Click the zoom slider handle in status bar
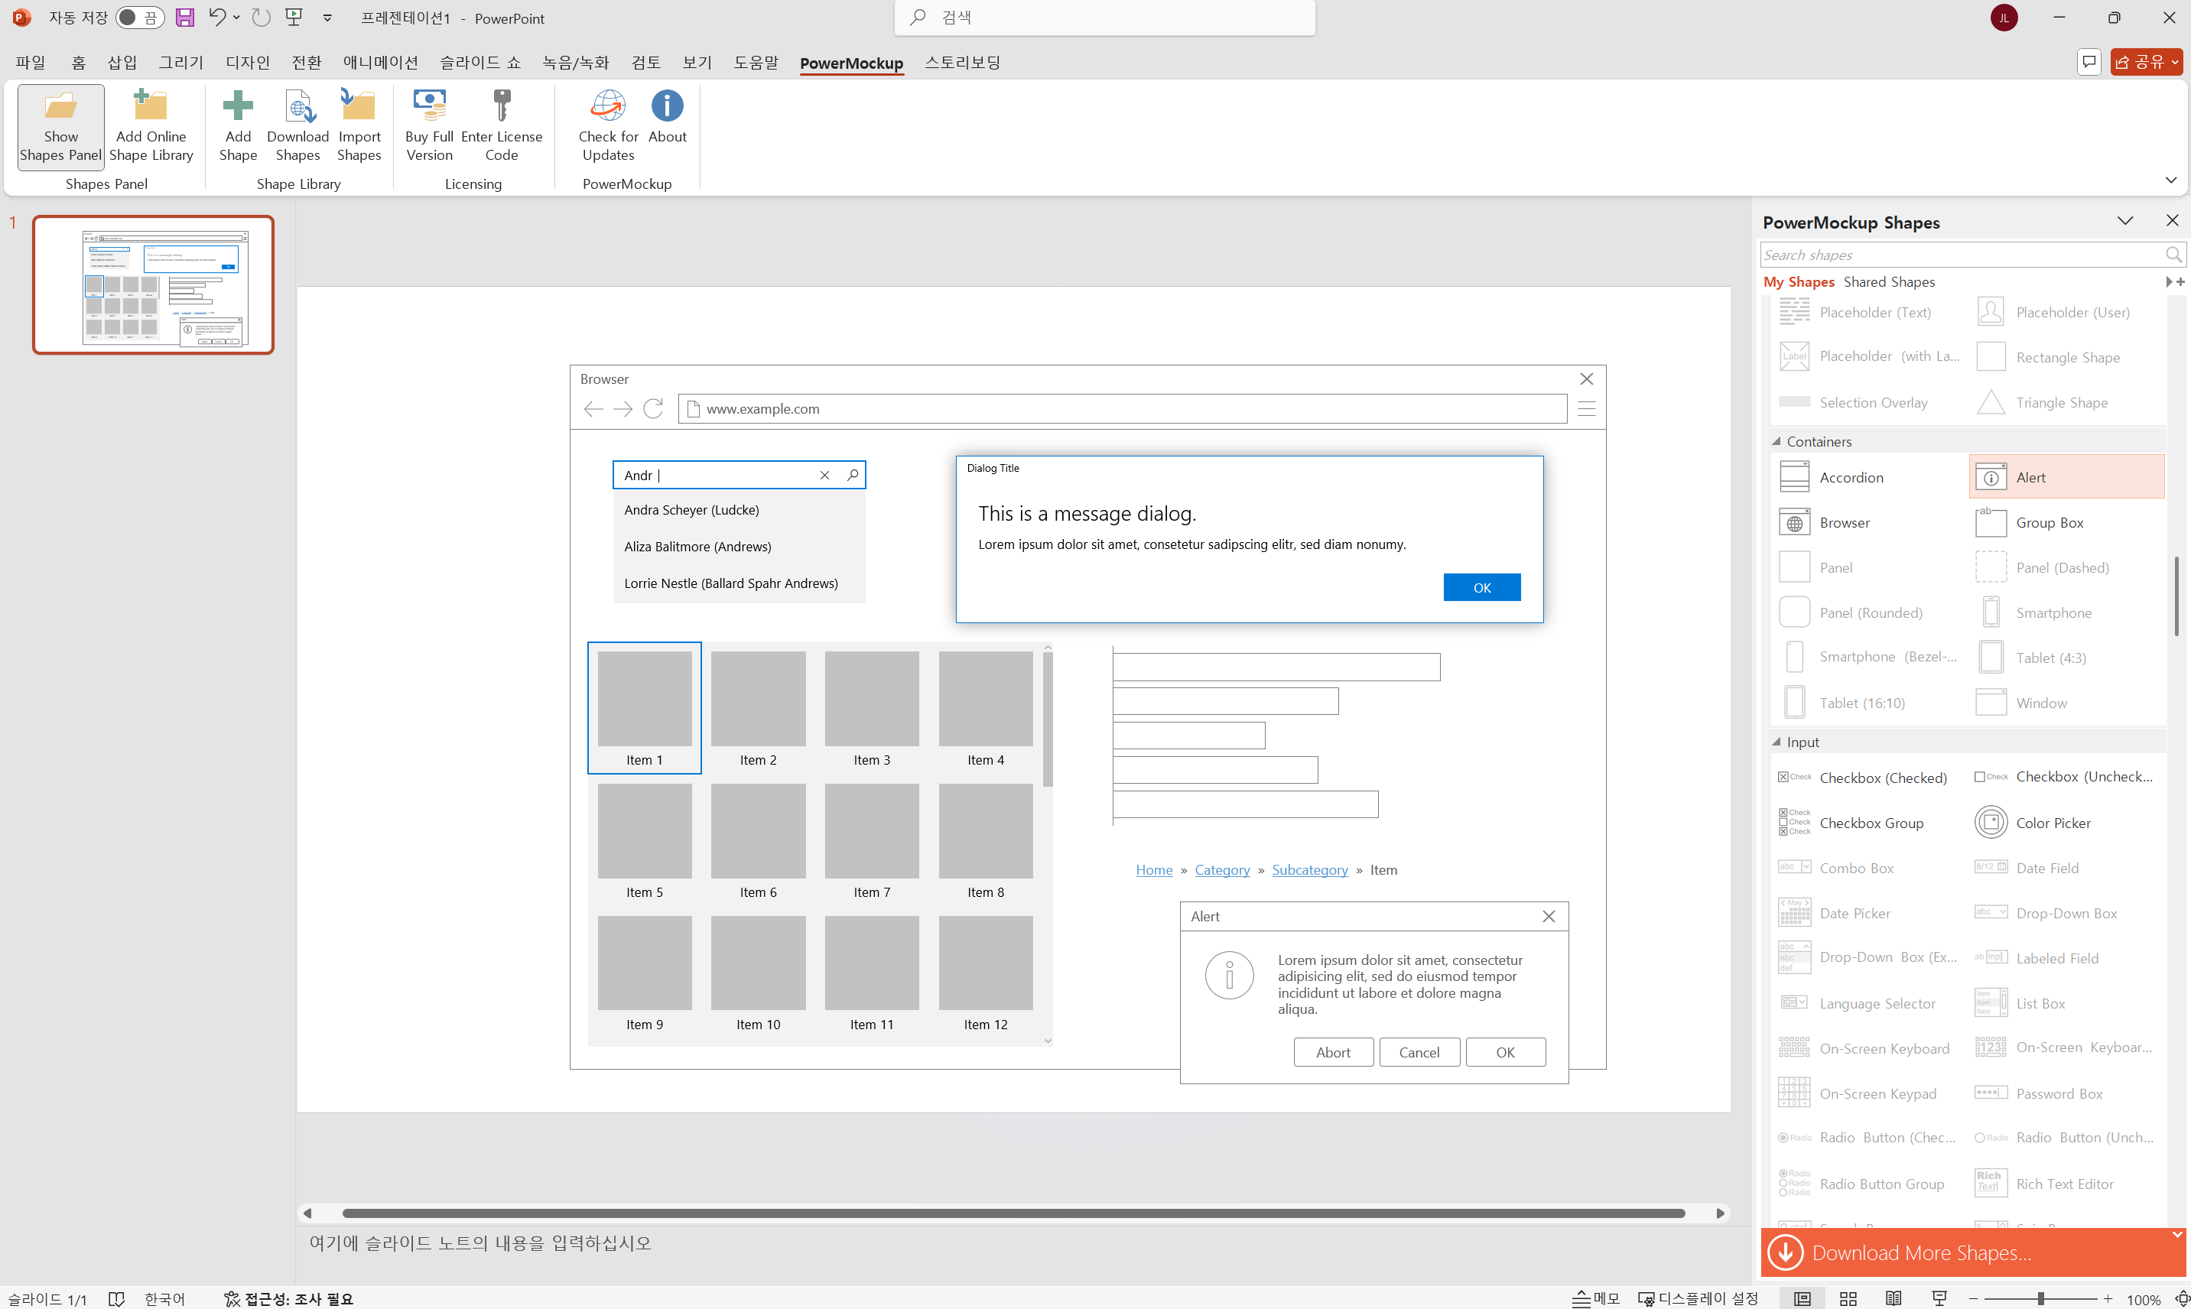2191x1309 pixels. (x=2041, y=1298)
